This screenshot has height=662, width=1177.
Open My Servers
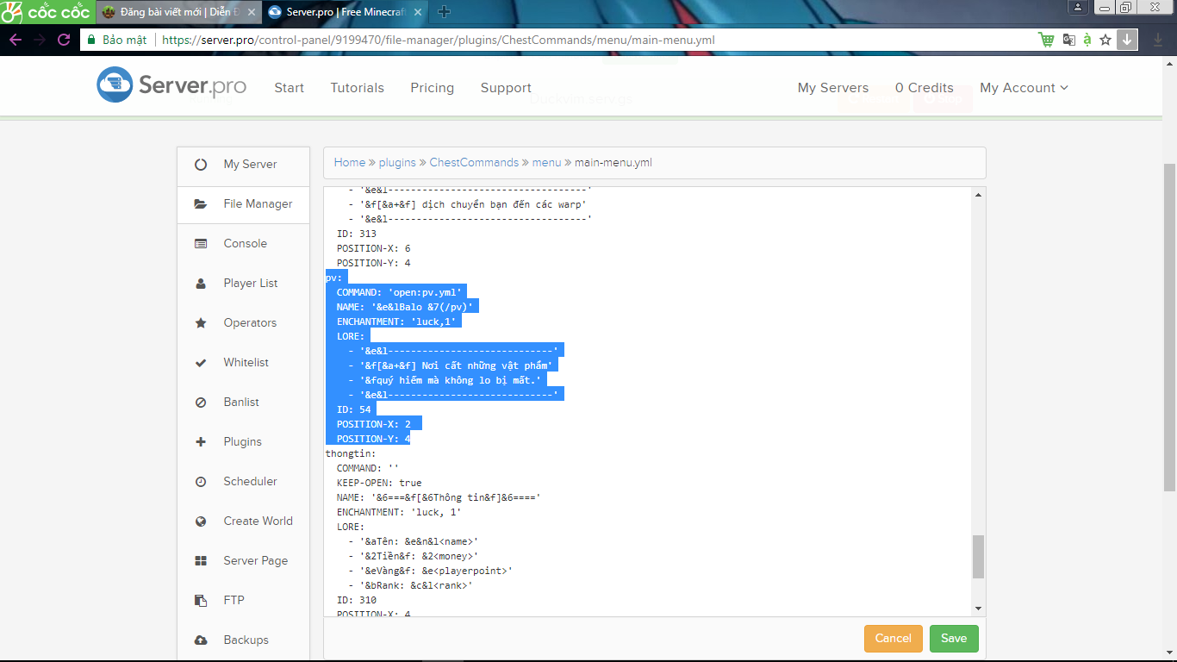(x=833, y=88)
